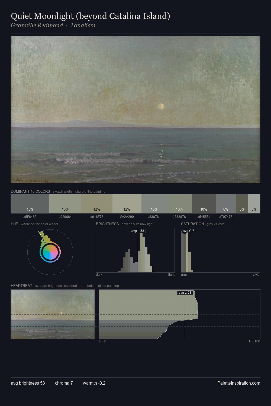Click the 'chroma 7' footer text
The image size is (271, 406).
pyautogui.click(x=64, y=383)
